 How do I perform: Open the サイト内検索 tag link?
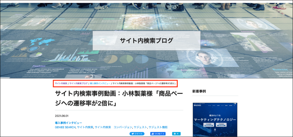(x=85, y=127)
